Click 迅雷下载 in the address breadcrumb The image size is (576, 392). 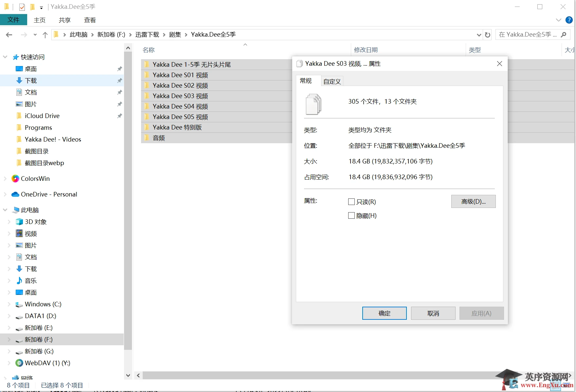point(147,35)
